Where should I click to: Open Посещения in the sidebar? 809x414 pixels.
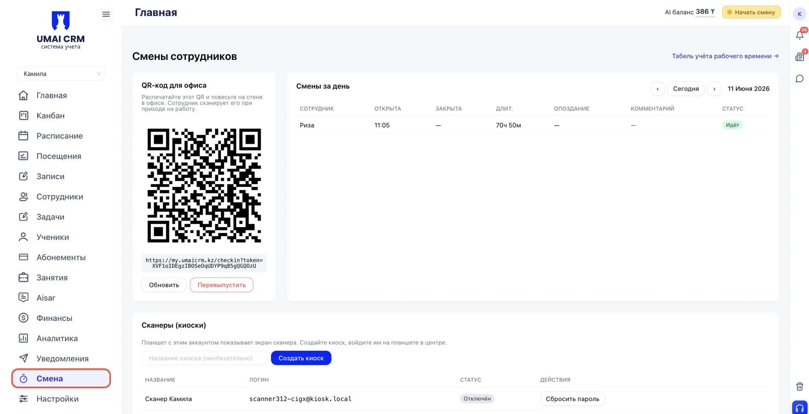[x=59, y=156]
